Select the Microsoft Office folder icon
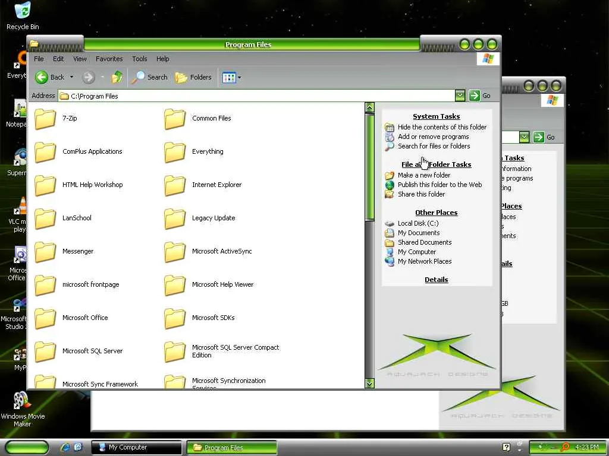 pyautogui.click(x=45, y=318)
